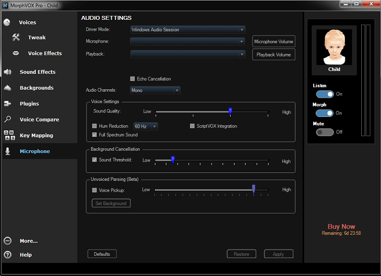Viewport: 381px width, 276px height.
Task: Click the MorphVOX logo in title bar
Action: [x=5, y=5]
